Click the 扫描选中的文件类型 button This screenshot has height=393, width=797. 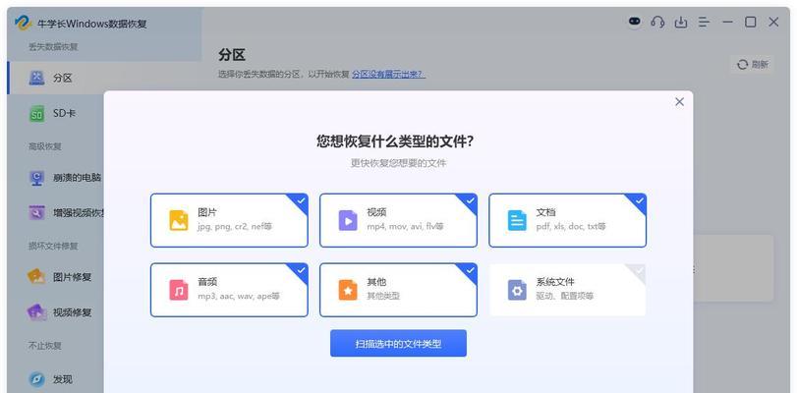[x=399, y=344]
